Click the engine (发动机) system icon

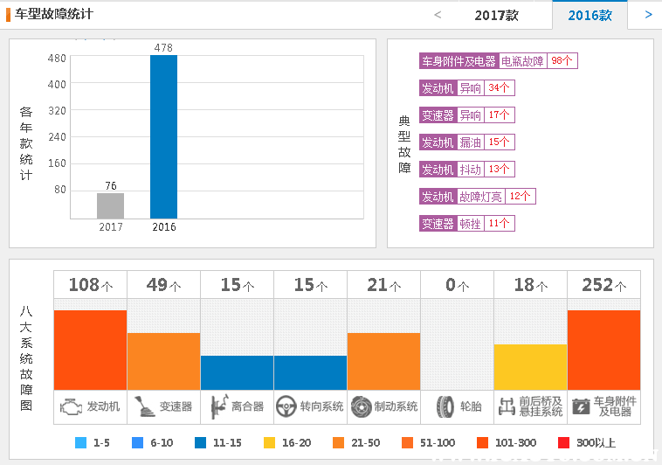[70, 406]
